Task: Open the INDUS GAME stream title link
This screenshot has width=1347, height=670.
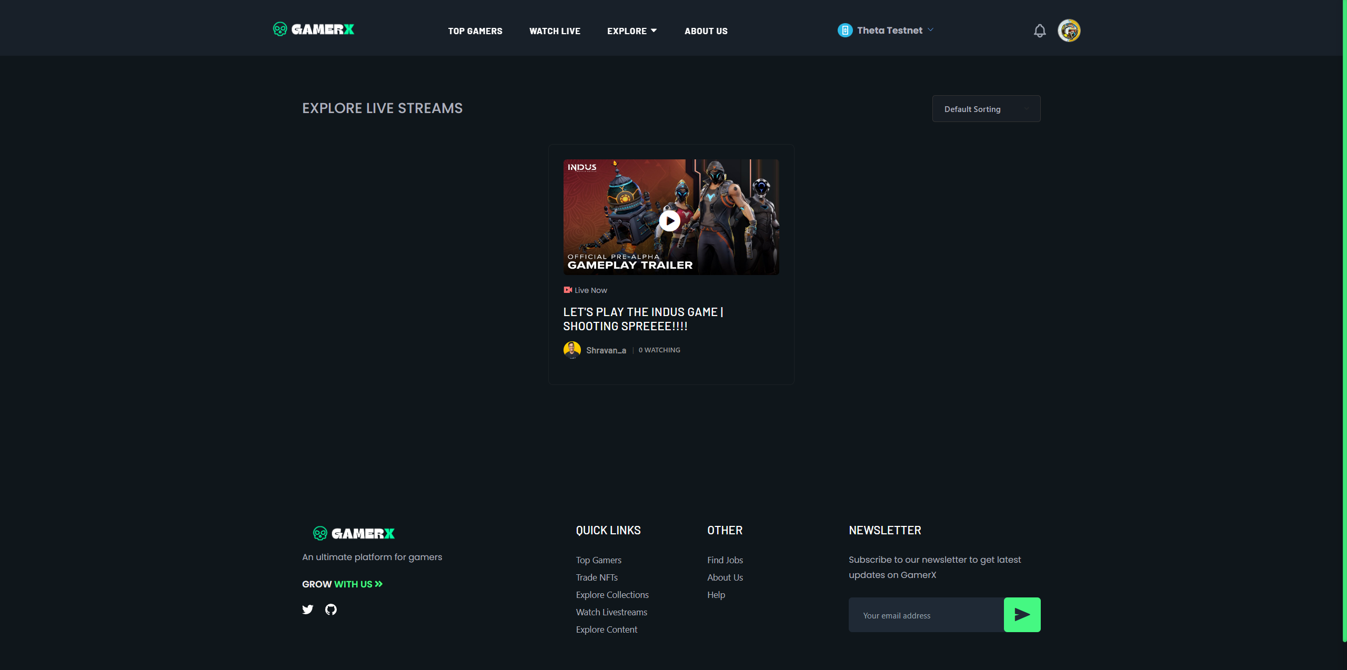Action: (x=643, y=318)
